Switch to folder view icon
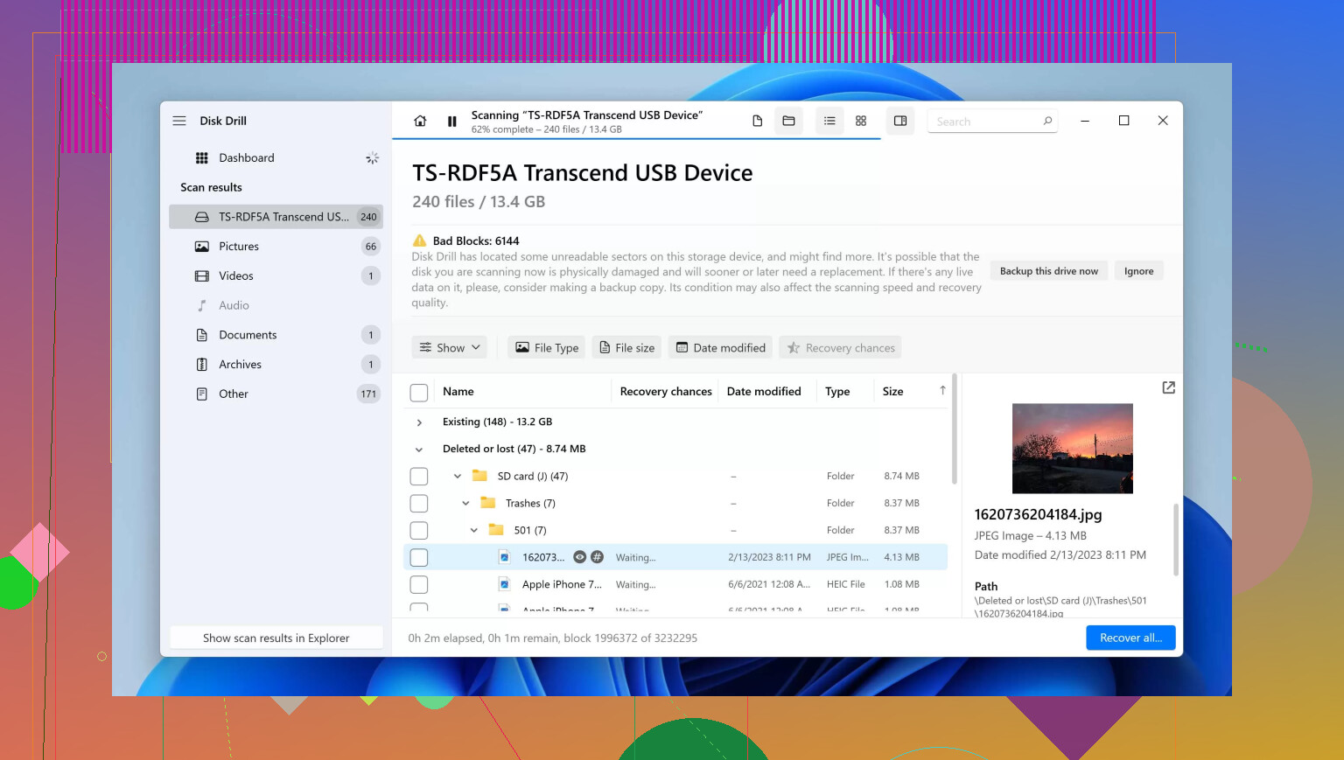The image size is (1344, 760). pos(788,122)
